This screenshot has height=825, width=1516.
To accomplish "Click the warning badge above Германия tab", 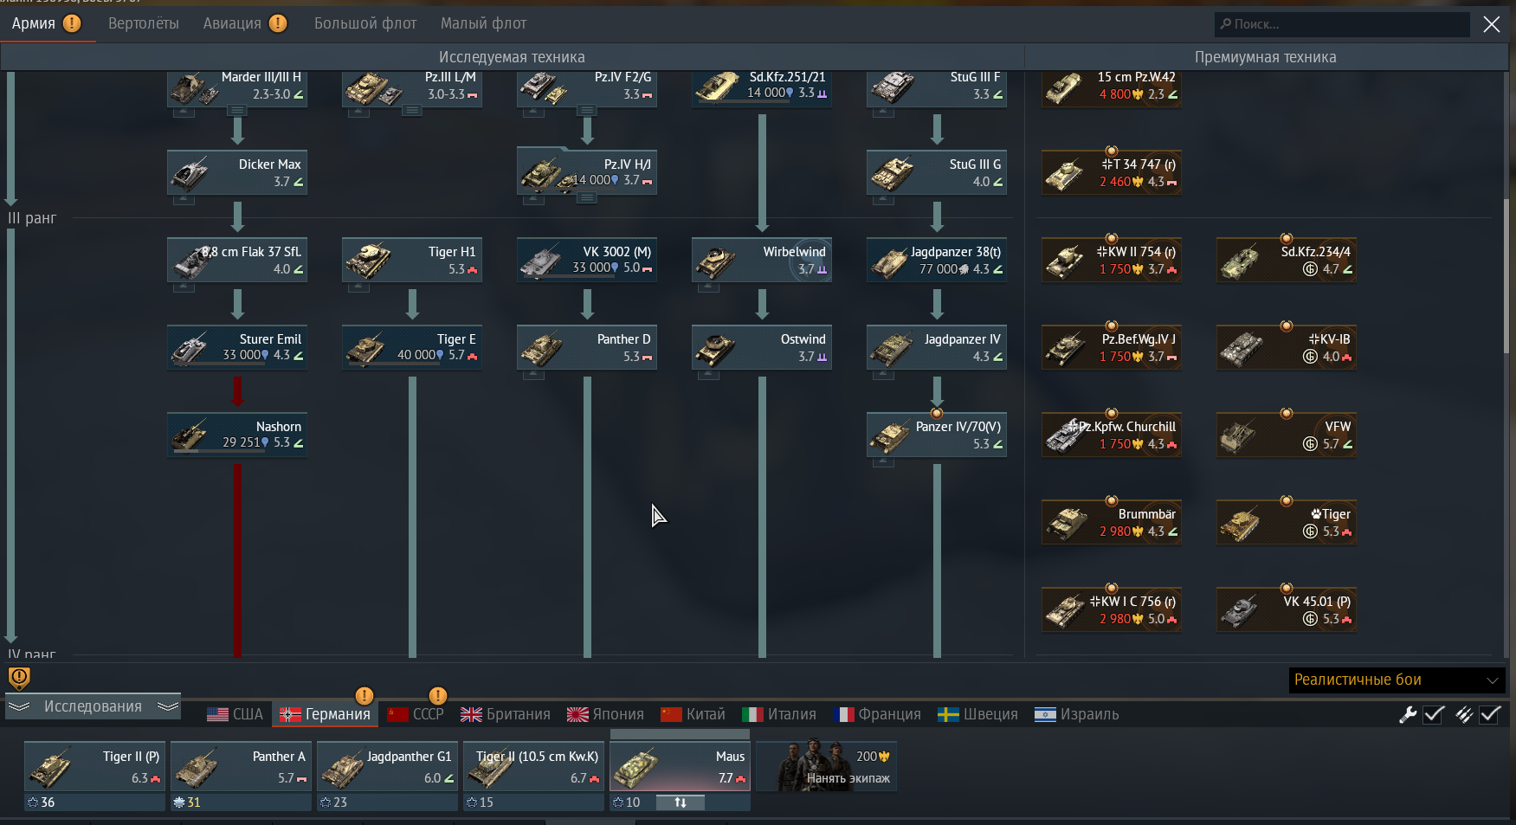I will (364, 695).
